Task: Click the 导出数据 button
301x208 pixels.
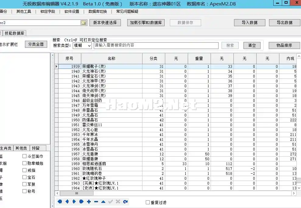Action: point(285,23)
